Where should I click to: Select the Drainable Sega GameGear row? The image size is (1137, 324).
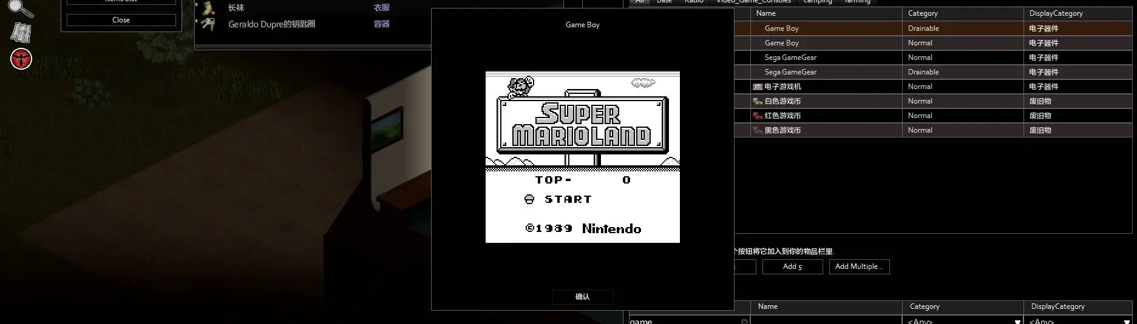tap(934, 72)
